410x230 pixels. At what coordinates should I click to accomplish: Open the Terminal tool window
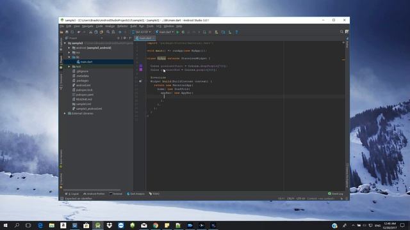[x=116, y=194]
